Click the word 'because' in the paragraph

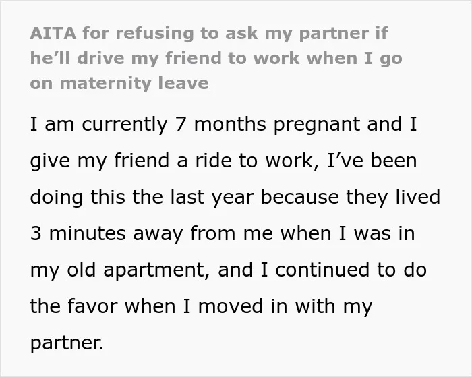[x=300, y=197]
